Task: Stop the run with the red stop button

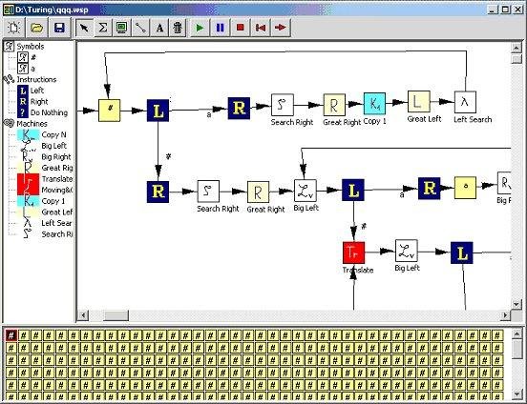Action: [241, 28]
